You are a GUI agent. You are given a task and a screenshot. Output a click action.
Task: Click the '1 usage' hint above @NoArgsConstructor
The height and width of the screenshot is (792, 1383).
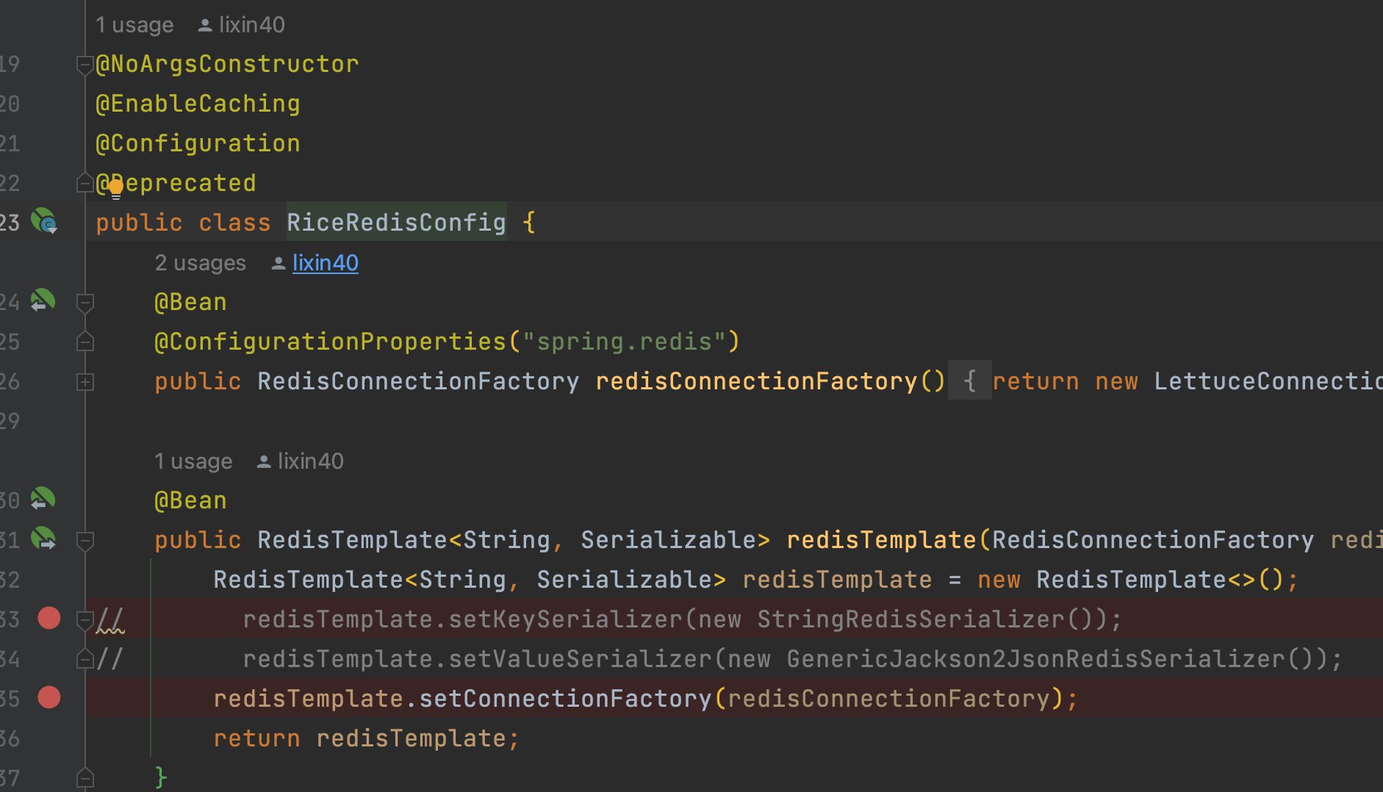134,25
